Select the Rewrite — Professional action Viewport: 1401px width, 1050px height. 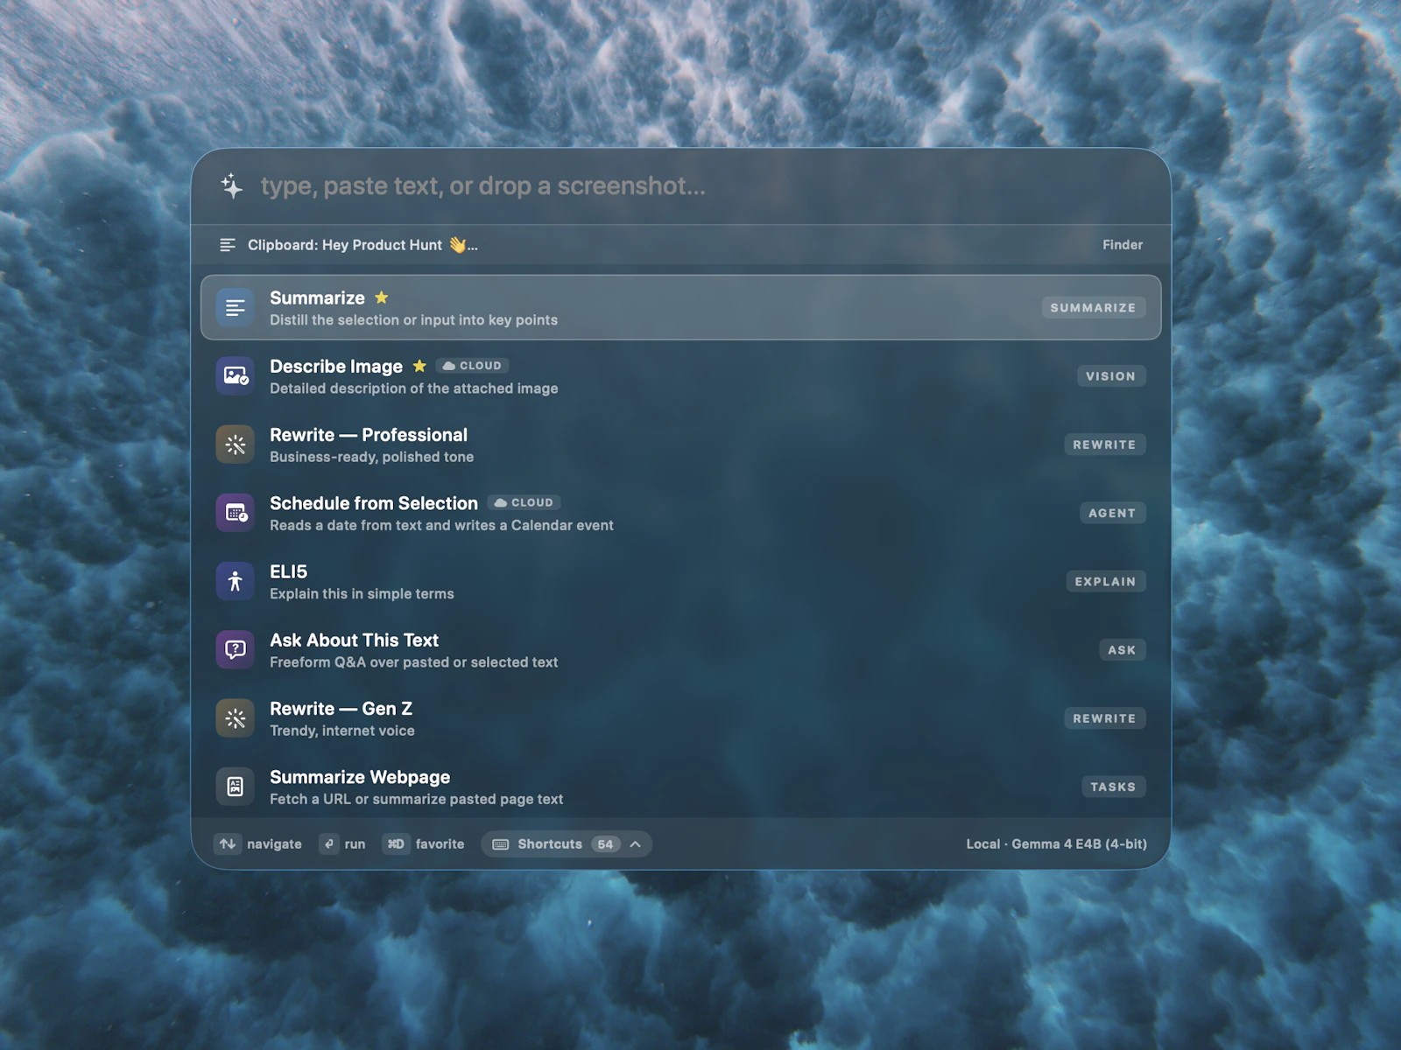[680, 444]
